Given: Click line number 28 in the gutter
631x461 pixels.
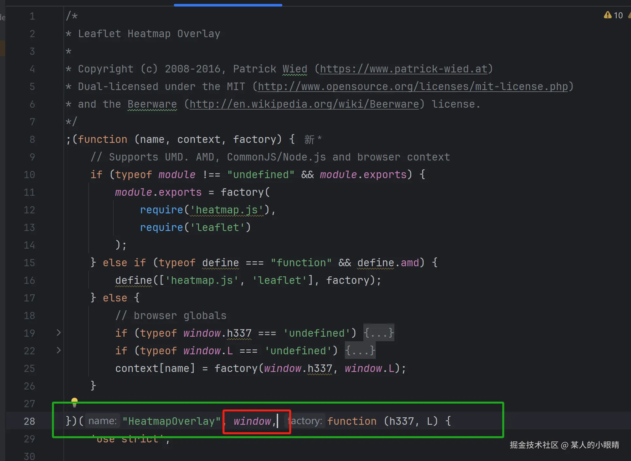Looking at the screenshot, I should click(29, 421).
